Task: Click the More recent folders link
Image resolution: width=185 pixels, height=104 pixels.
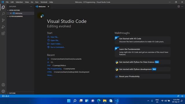Action: click(x=50, y=75)
